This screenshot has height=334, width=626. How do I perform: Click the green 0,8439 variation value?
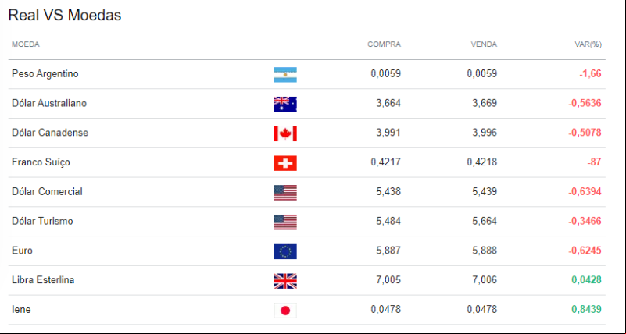tap(586, 309)
